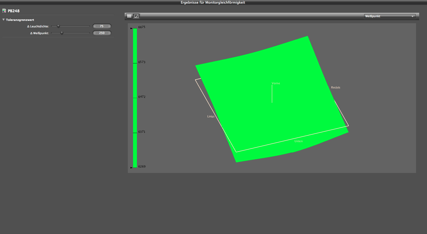Increase Weißpunkt value with right stepper arrow
The image size is (427, 234).
pos(109,33)
